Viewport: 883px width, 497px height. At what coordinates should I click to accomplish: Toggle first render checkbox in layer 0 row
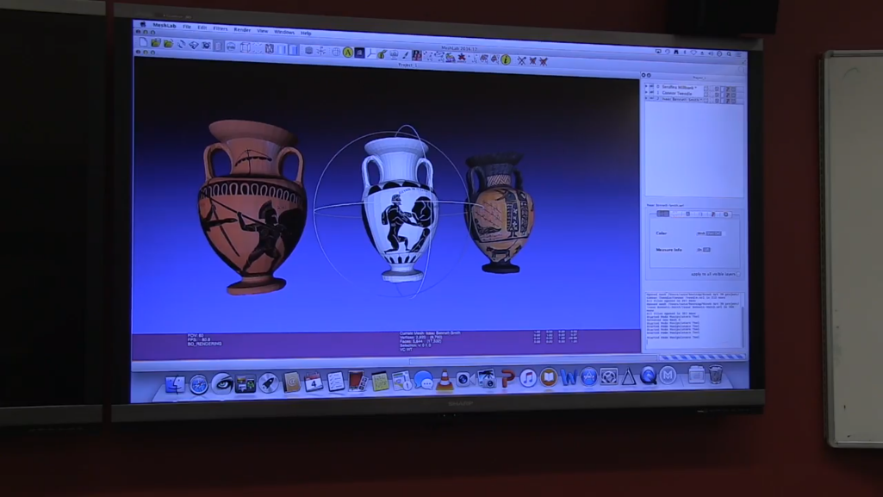706,89
